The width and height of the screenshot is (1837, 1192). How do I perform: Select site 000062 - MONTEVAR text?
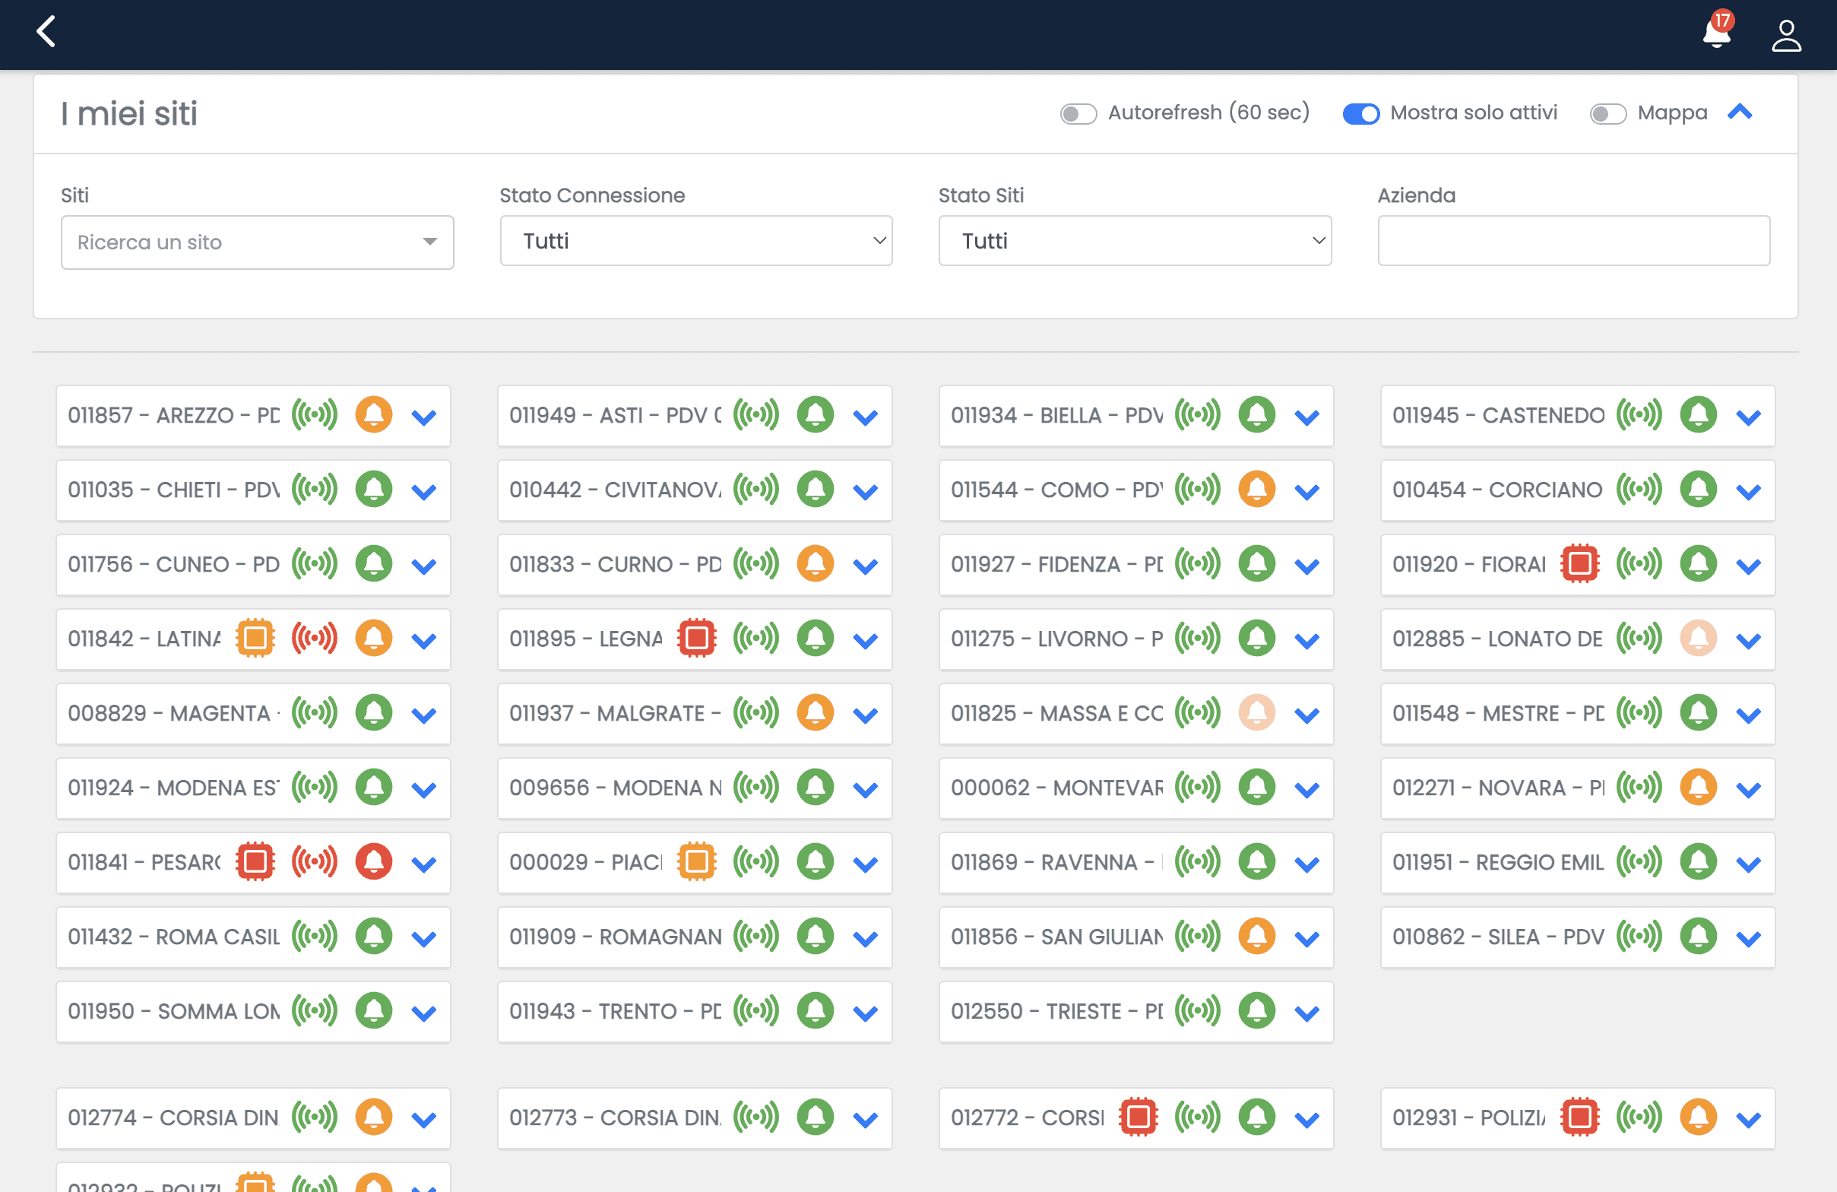click(1056, 788)
